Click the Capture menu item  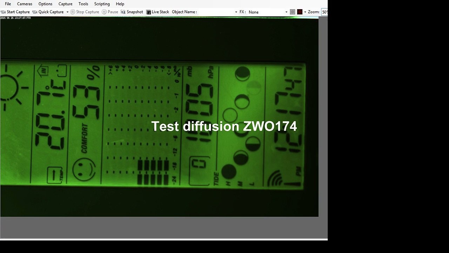point(65,4)
